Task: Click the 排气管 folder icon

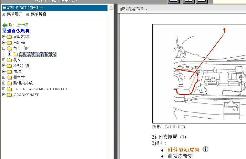Action: tap(9, 77)
